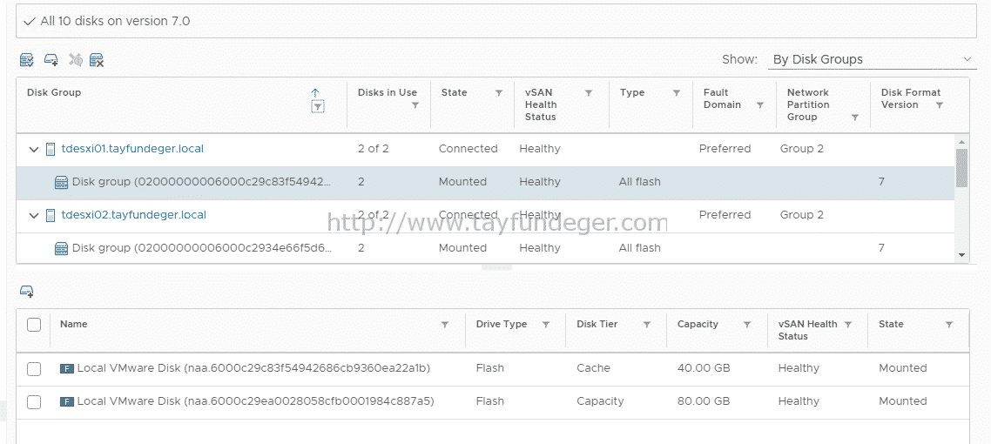Click the Claim Unused Disks toolbar icon
This screenshot has width=991, height=444.
click(26, 60)
